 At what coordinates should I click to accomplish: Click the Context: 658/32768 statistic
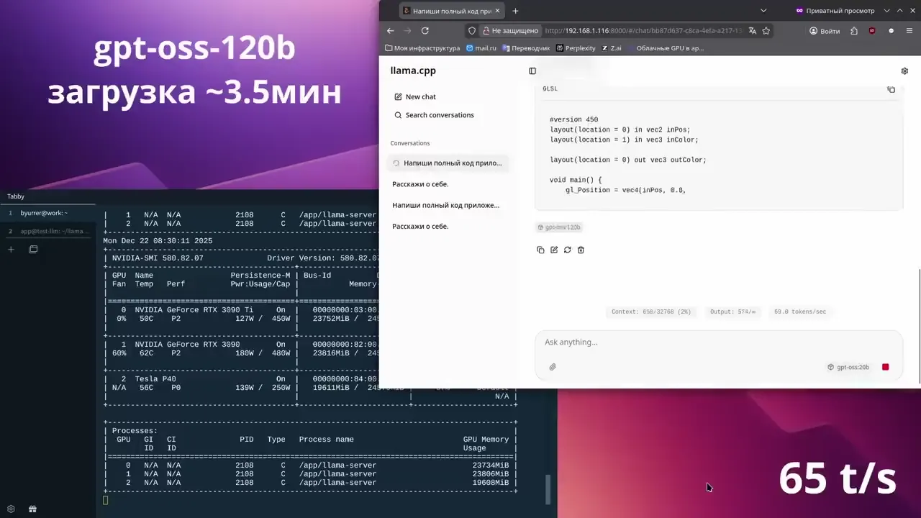point(651,312)
